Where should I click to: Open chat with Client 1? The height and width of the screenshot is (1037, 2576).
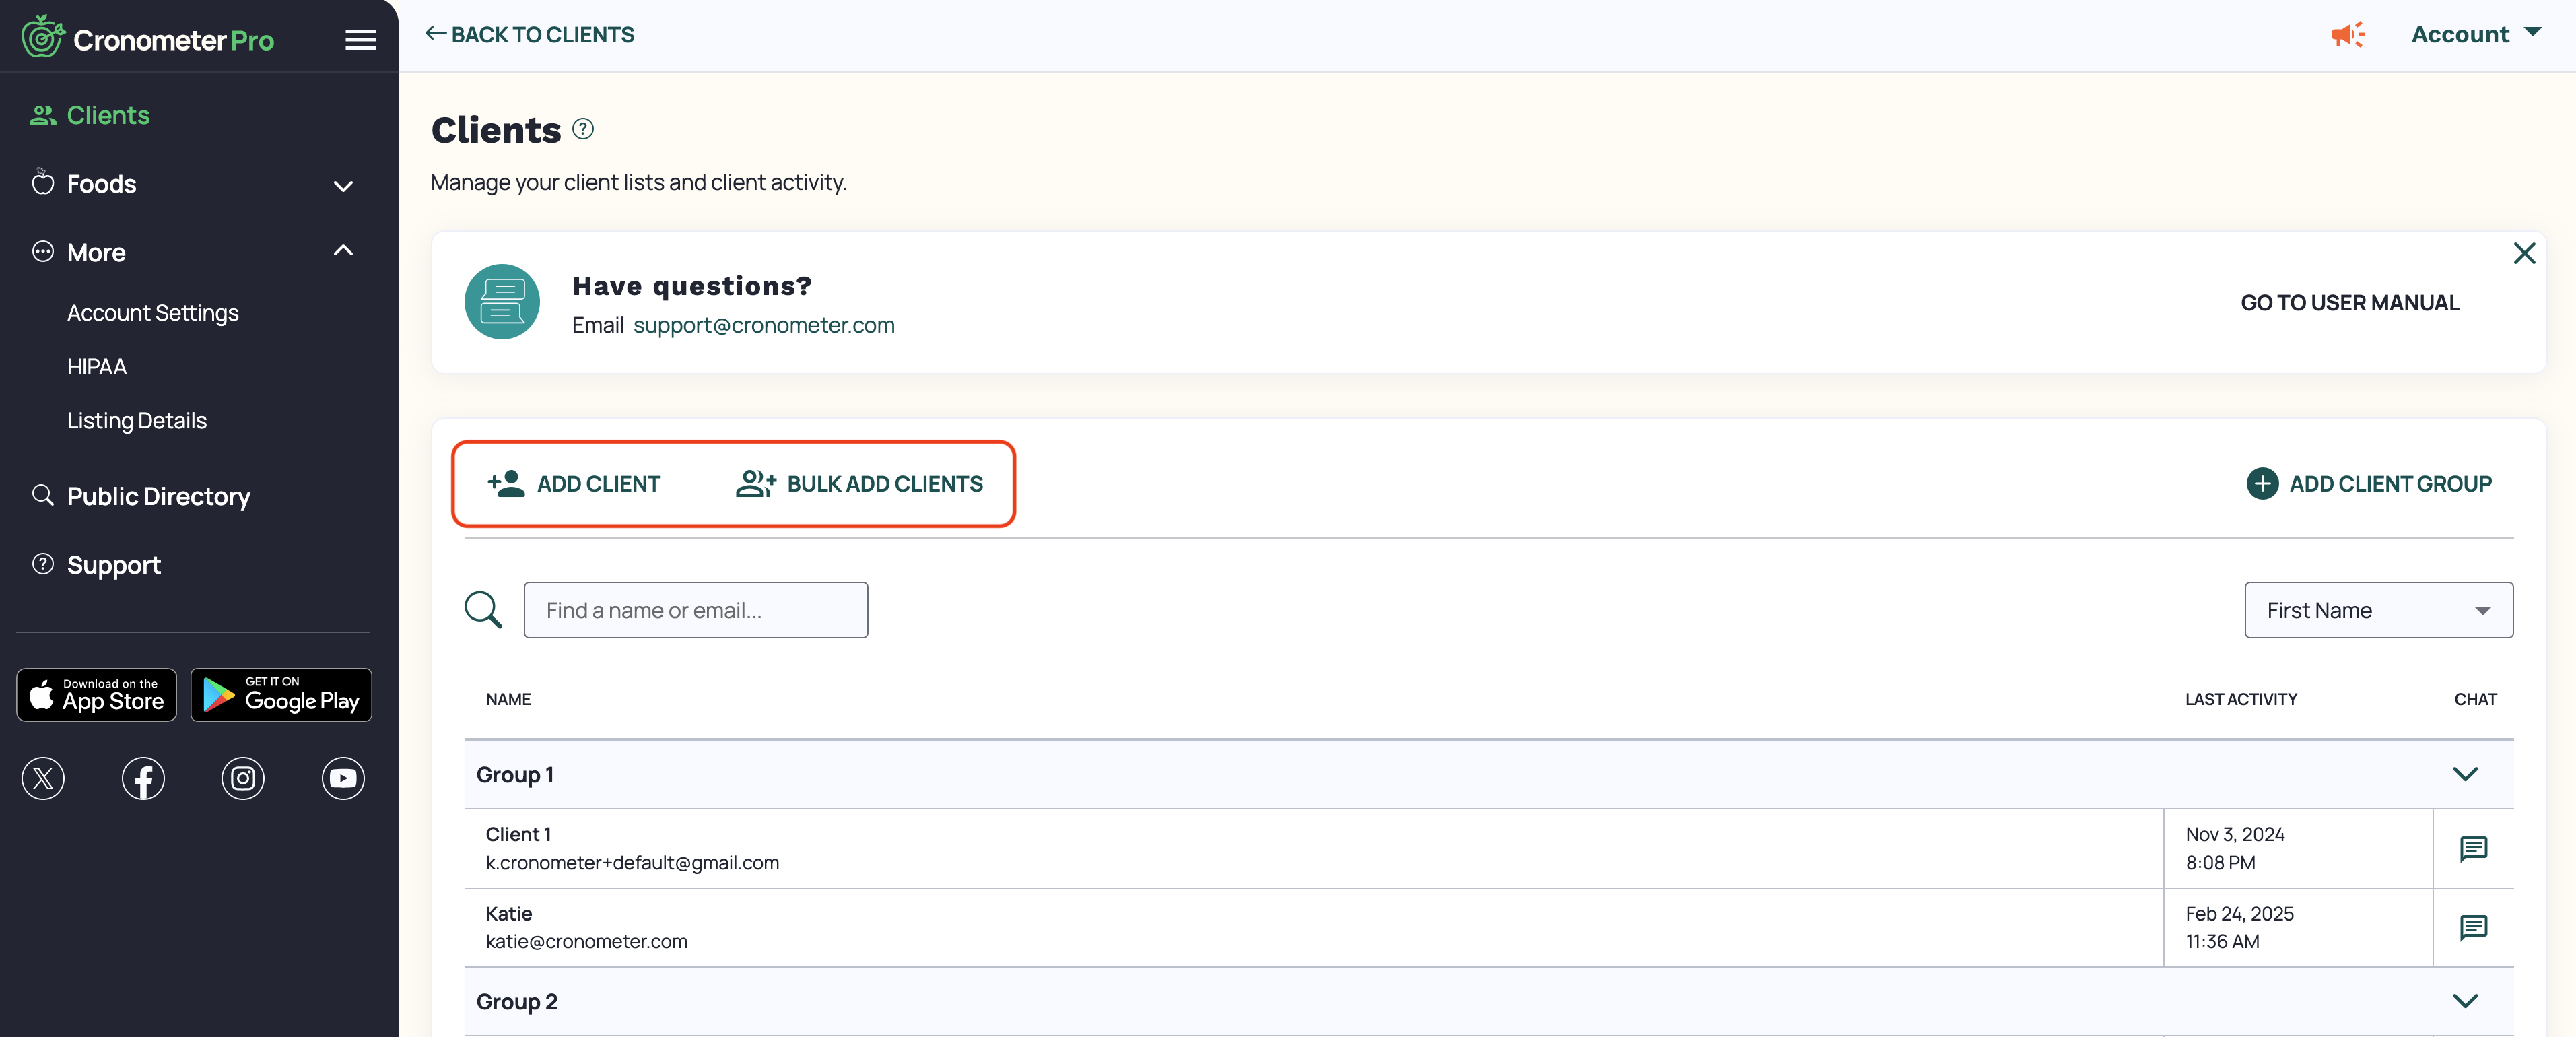point(2473,848)
